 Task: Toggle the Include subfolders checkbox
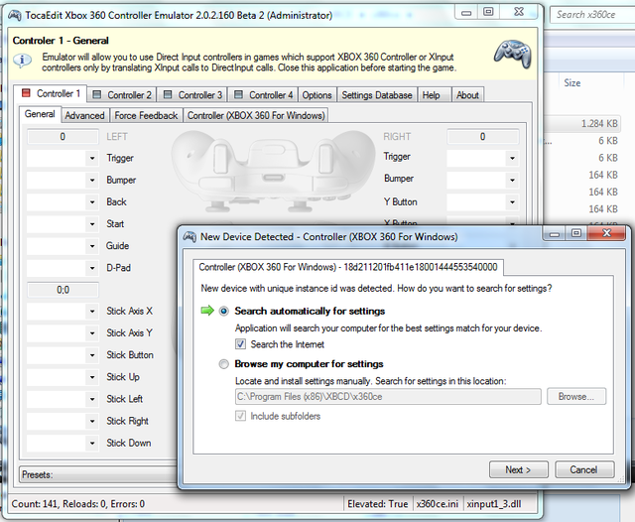pyautogui.click(x=240, y=416)
